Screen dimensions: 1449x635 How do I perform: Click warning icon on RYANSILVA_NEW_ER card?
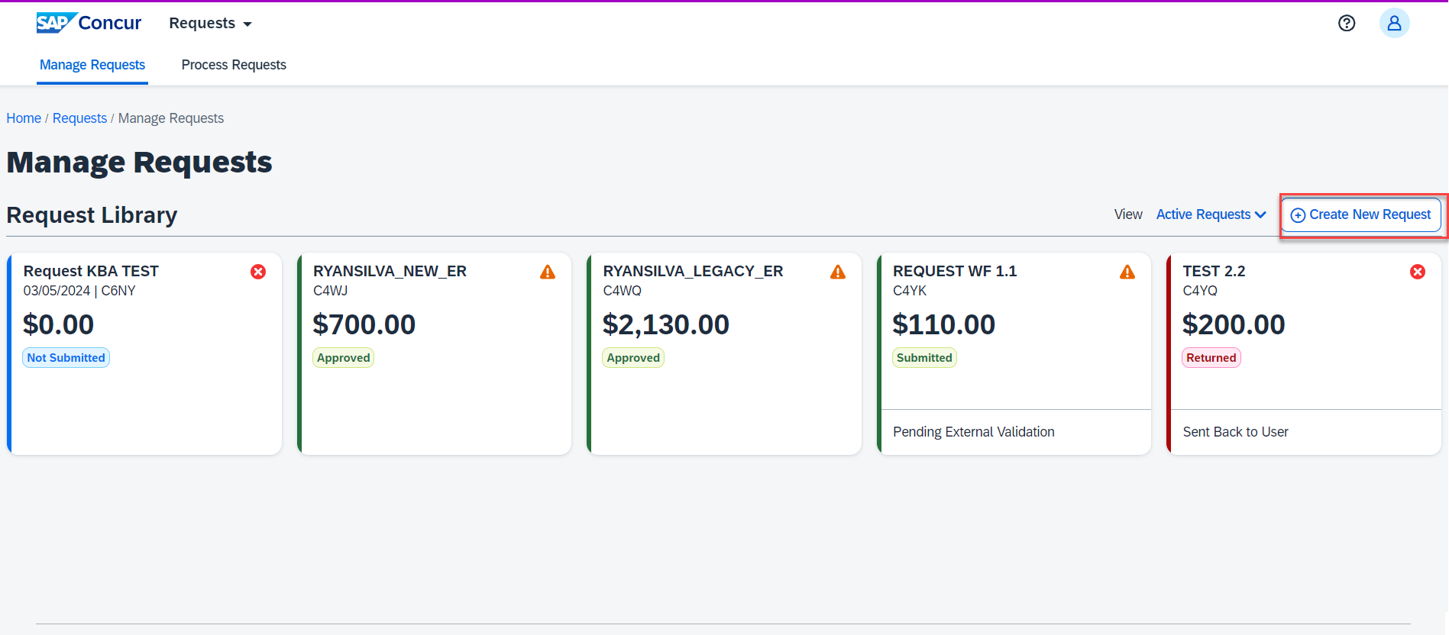[x=548, y=272]
